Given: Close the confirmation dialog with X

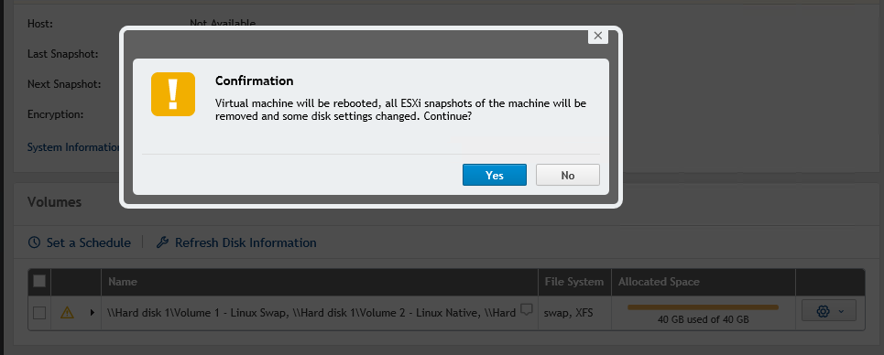Looking at the screenshot, I should 597,36.
